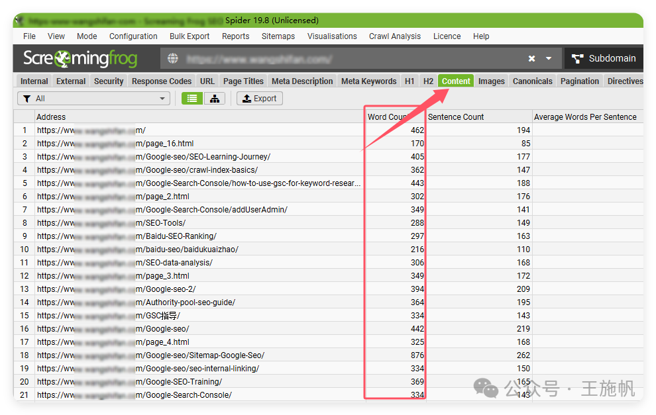Viewport: 656px width, 415px height.
Task: Switch to the URL tab
Action: click(207, 81)
